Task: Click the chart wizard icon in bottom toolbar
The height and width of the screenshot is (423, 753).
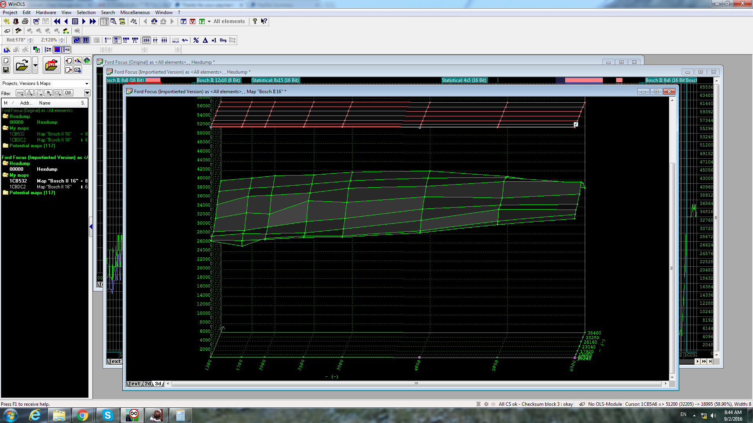Action: (x=7, y=50)
